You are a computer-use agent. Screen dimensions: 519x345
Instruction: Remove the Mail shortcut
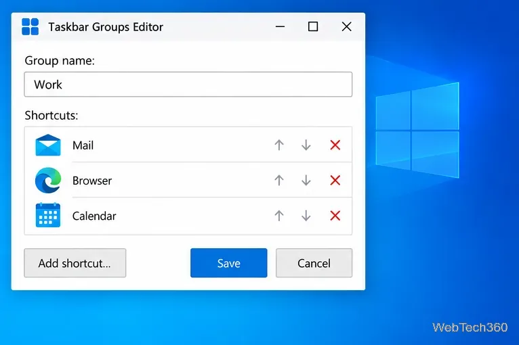[x=335, y=145]
